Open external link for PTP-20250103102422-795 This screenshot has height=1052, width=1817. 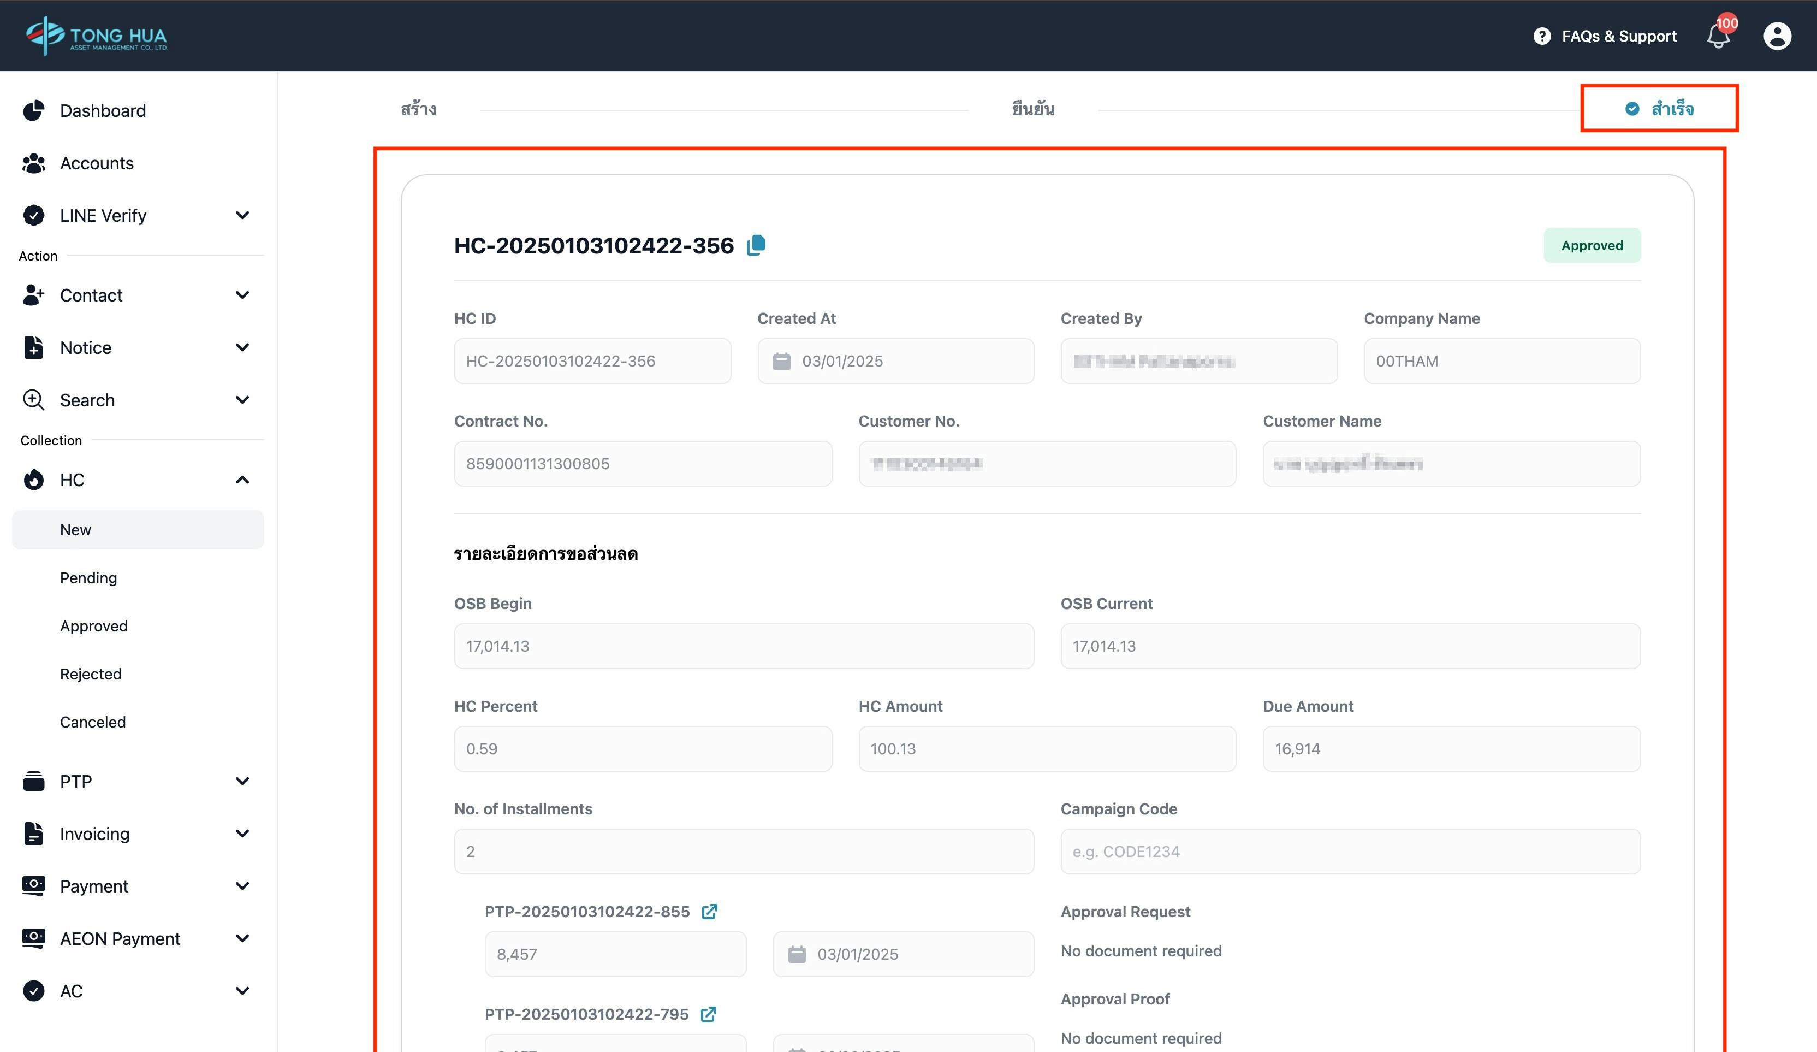pos(709,1014)
